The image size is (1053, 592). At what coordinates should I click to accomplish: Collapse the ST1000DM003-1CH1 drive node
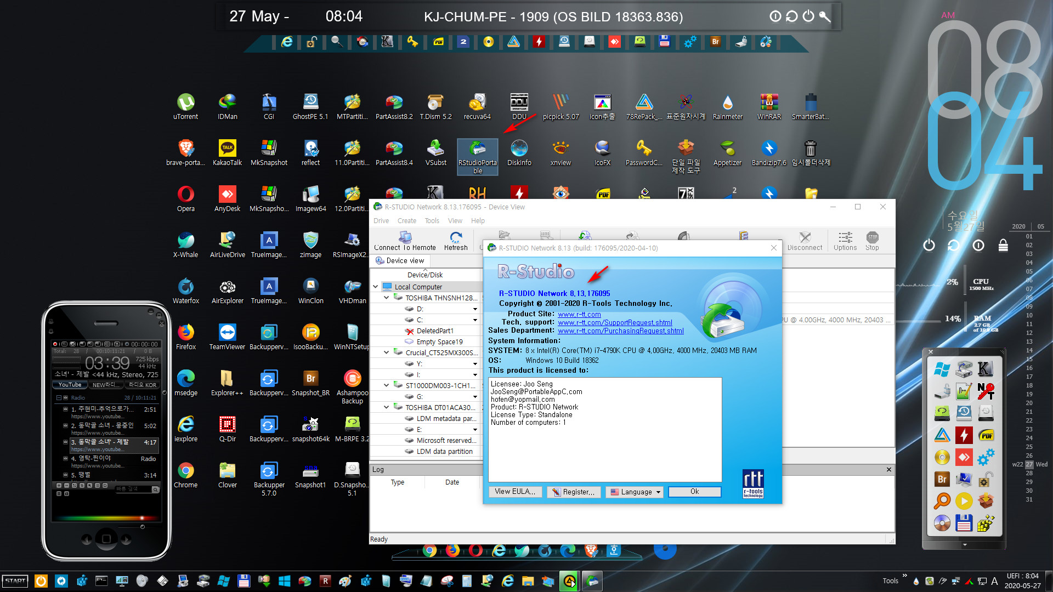coord(387,385)
